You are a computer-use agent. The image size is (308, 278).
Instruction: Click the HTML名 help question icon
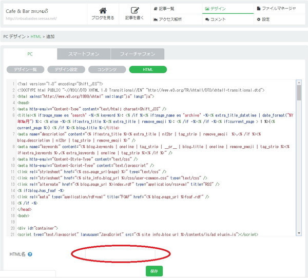[x=30, y=254]
